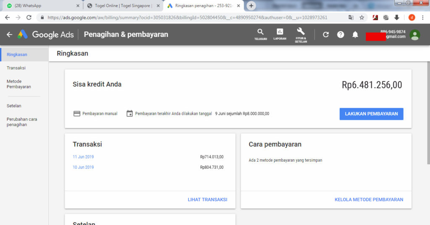Open the 10 Jun 2019 transaction
Viewport: 430px width, 225px height.
(83, 167)
